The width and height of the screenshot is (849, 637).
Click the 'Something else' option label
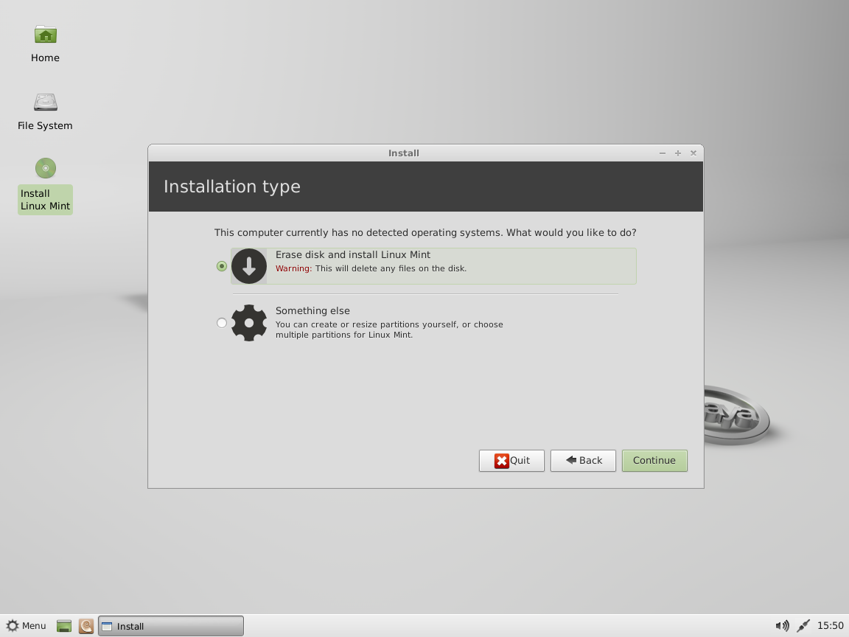(312, 310)
